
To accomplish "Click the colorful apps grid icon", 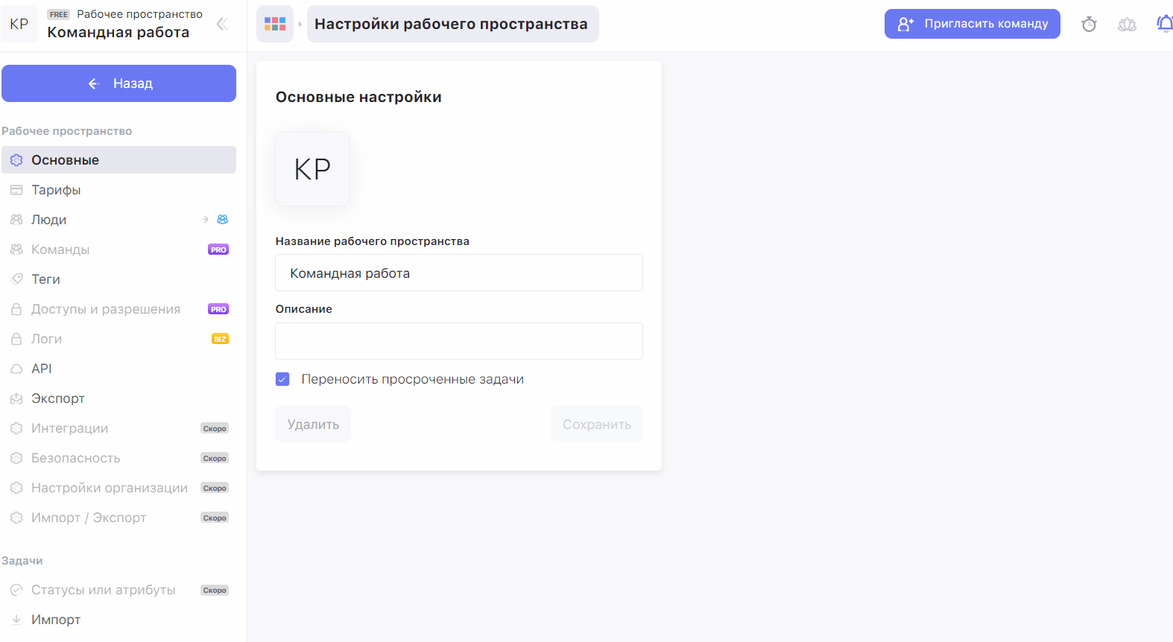I will [275, 24].
